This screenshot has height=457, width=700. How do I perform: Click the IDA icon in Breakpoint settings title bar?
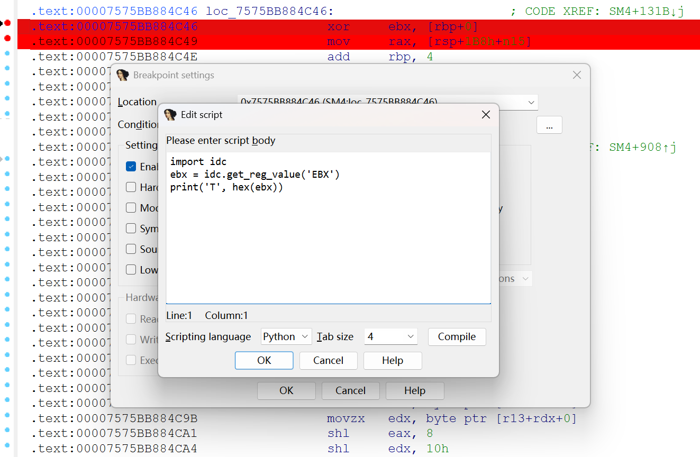click(x=123, y=75)
